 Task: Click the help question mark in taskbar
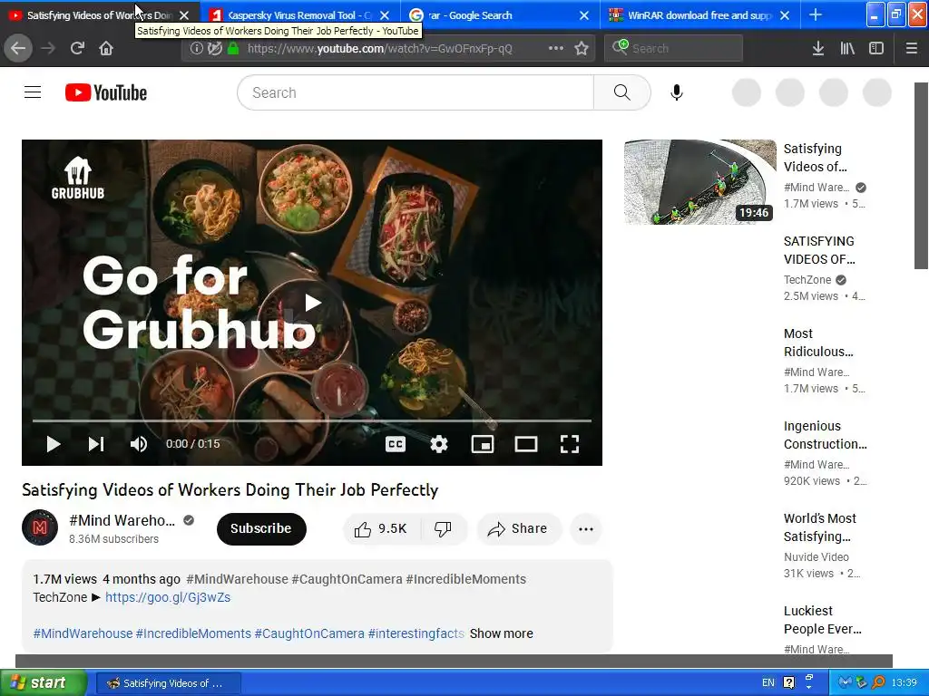[x=788, y=683]
